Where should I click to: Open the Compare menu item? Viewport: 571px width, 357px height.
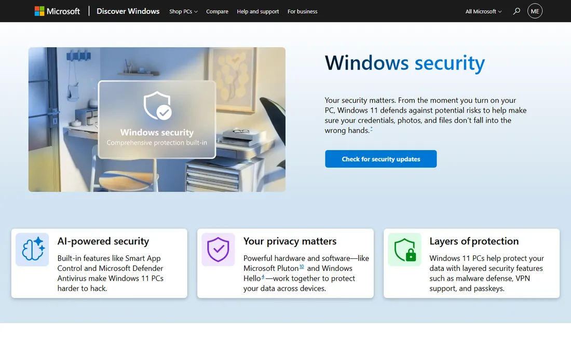click(217, 11)
